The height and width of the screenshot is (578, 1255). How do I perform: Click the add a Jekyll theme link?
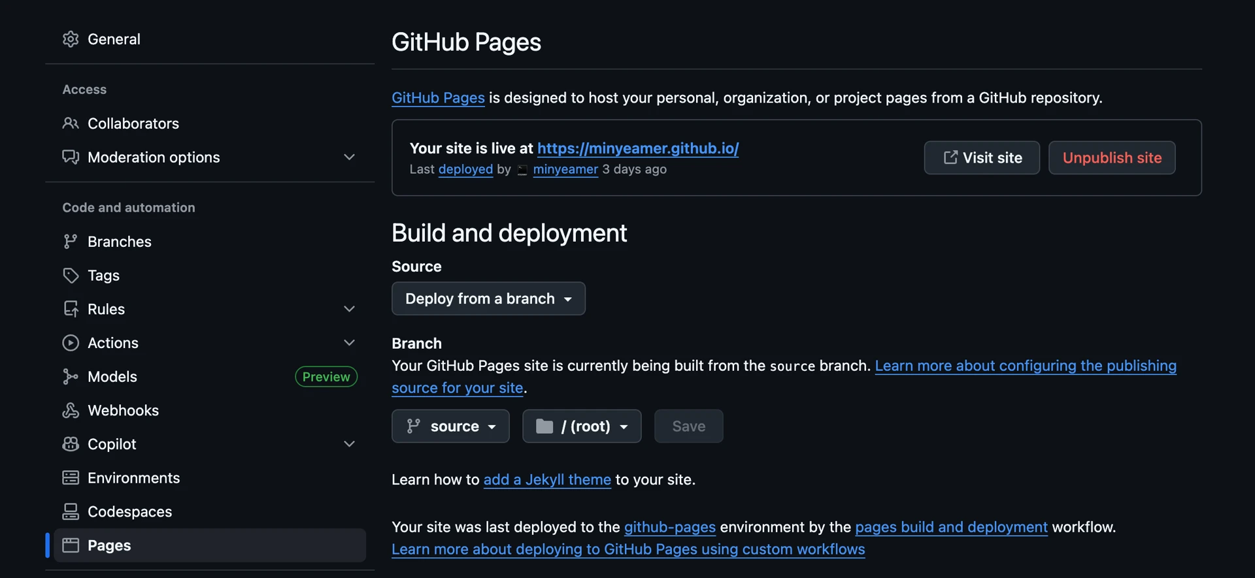point(547,480)
